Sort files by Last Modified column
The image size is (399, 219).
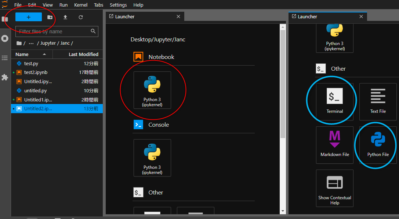pos(83,54)
